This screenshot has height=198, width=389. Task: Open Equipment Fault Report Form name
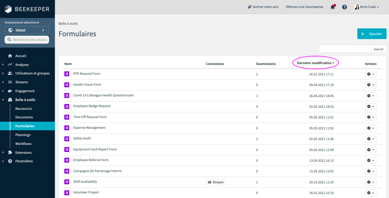click(95, 149)
